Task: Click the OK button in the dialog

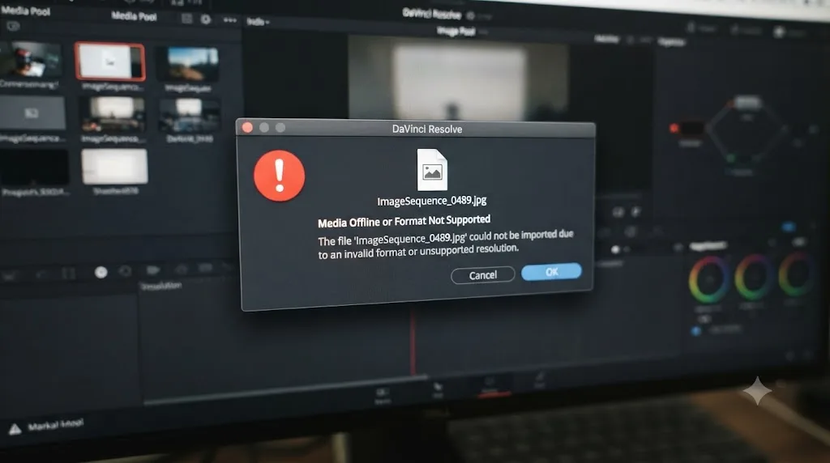Action: [x=551, y=272]
